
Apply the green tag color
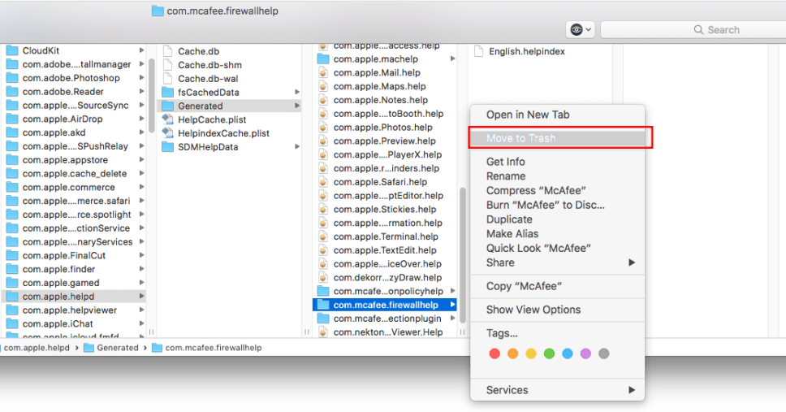tap(550, 353)
